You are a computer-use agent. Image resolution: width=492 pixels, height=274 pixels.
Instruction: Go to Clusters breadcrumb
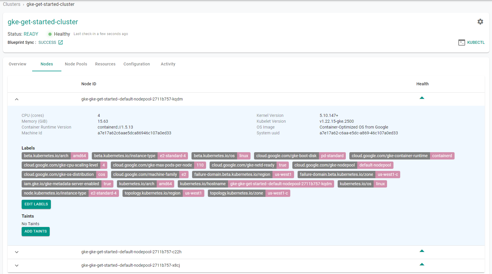(x=12, y=4)
